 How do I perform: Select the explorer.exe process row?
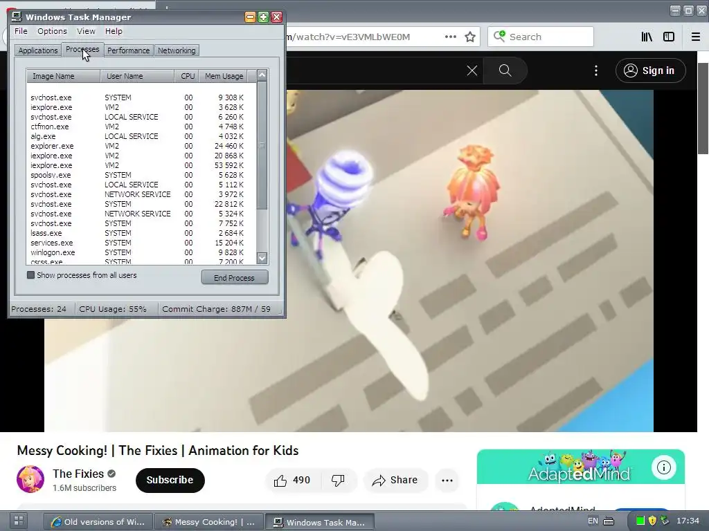tap(141, 146)
